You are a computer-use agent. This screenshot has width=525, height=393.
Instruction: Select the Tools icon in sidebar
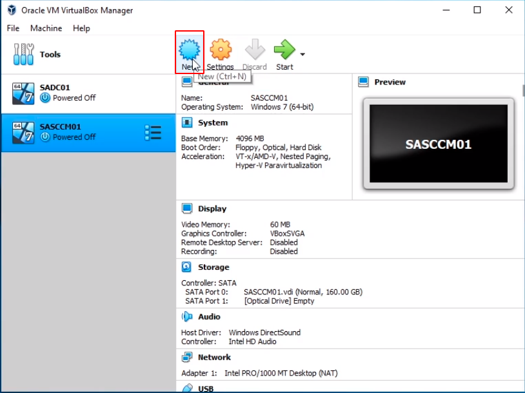point(23,54)
